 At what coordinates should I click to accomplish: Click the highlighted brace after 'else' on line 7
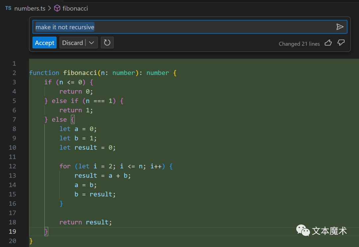(73, 120)
